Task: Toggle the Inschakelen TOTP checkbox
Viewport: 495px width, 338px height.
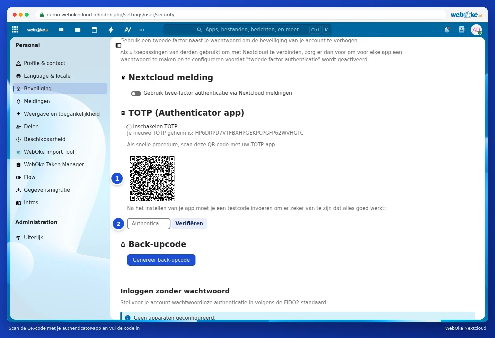Action: [x=129, y=127]
